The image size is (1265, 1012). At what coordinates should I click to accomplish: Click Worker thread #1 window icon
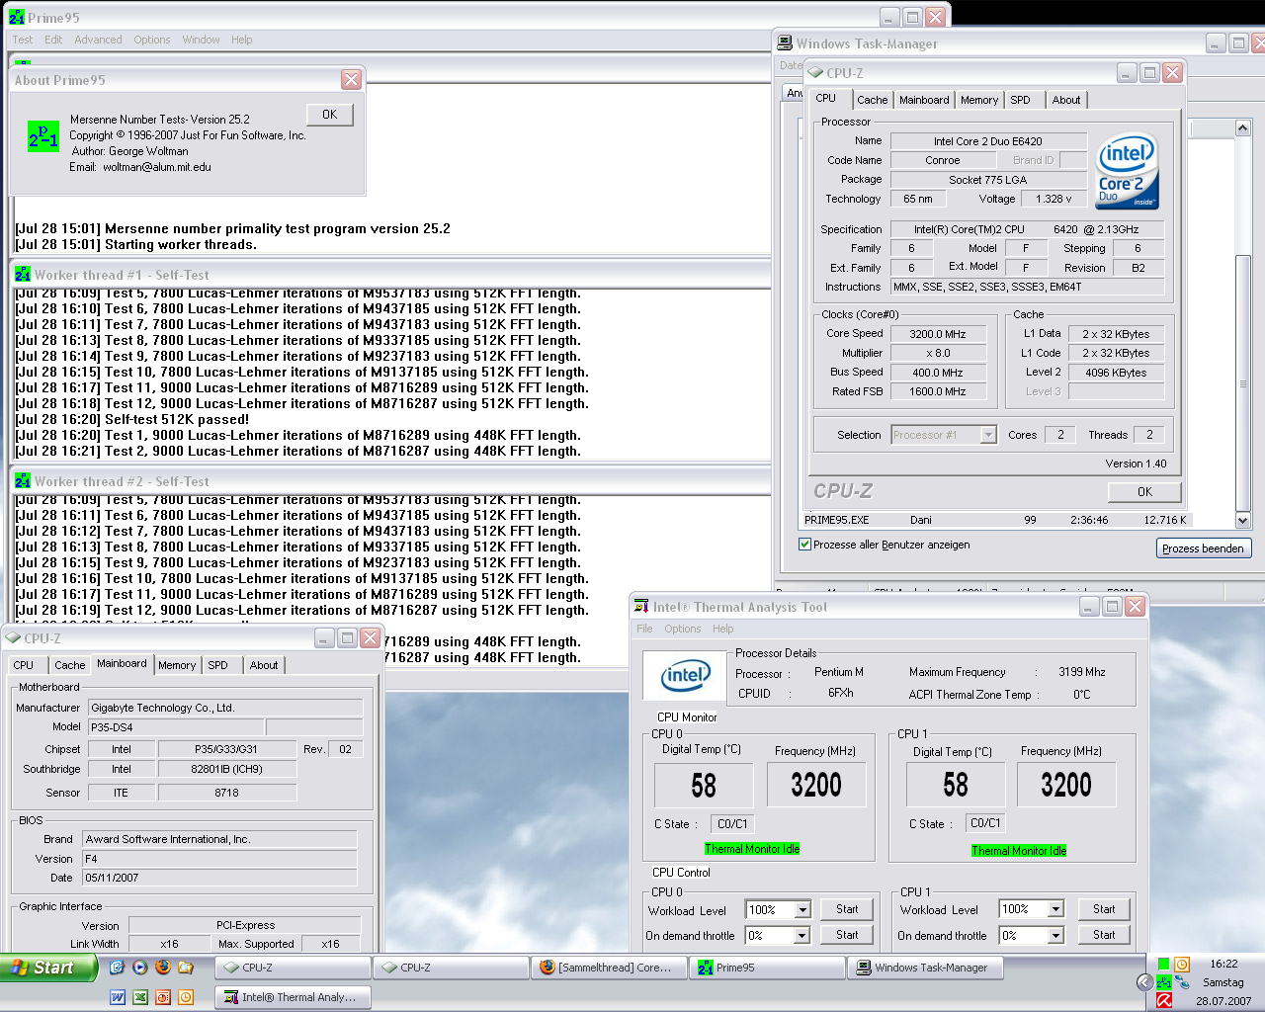(23, 275)
